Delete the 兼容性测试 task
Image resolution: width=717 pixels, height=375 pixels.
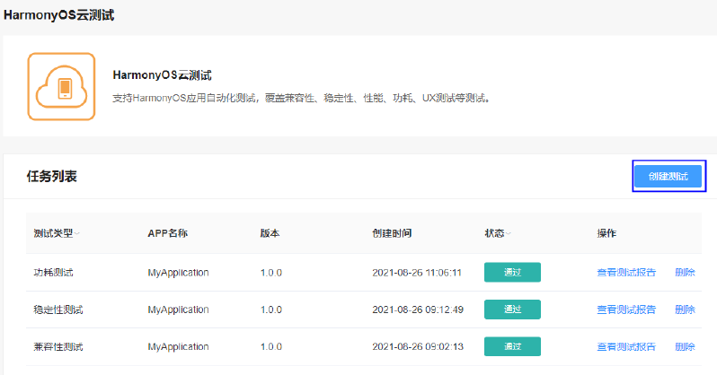click(x=685, y=346)
